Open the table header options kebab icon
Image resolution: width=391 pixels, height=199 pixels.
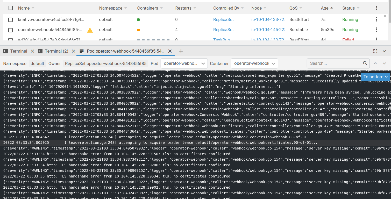pos(376,8)
